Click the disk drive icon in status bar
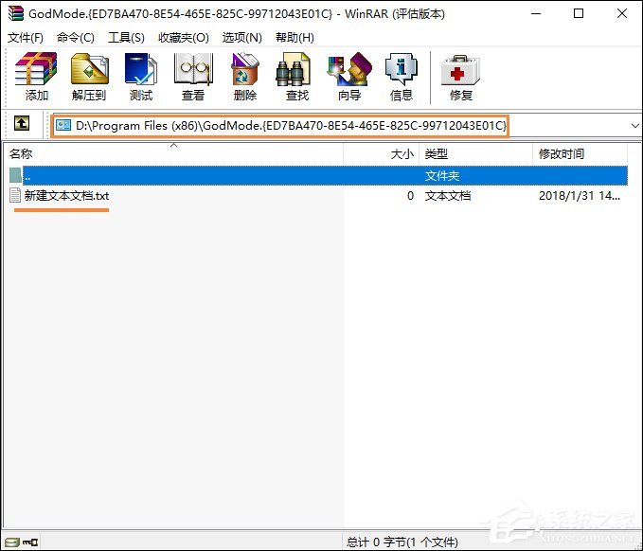The image size is (643, 551). 12,542
